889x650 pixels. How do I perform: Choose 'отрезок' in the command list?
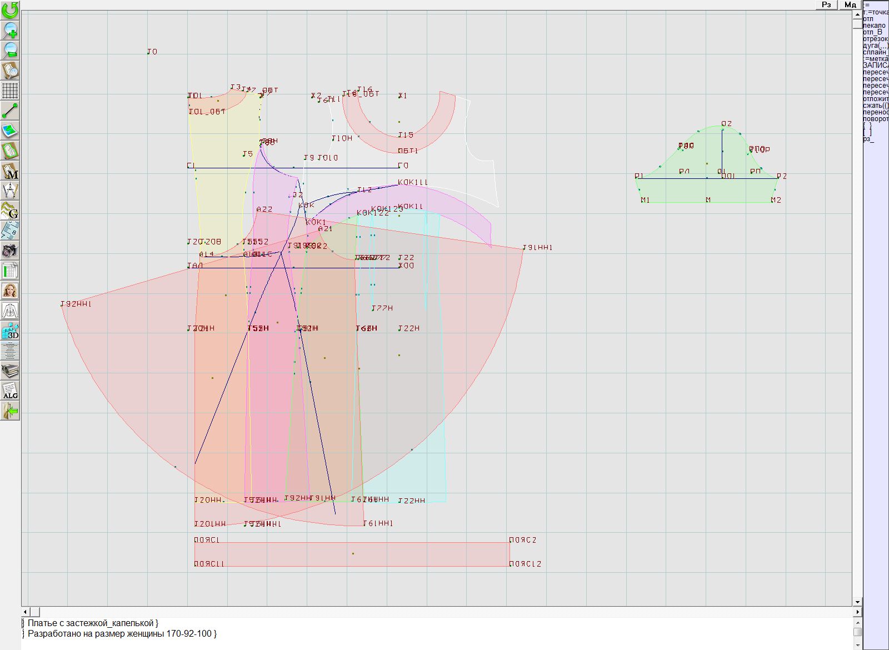pos(875,39)
